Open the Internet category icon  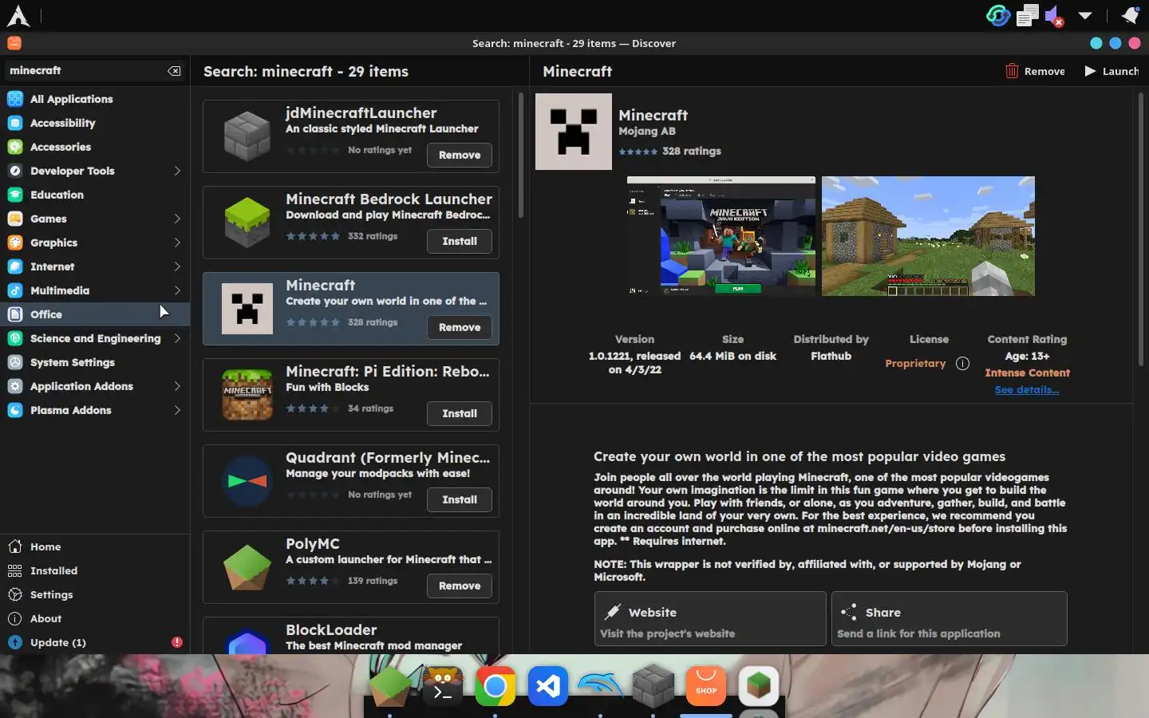coord(15,266)
